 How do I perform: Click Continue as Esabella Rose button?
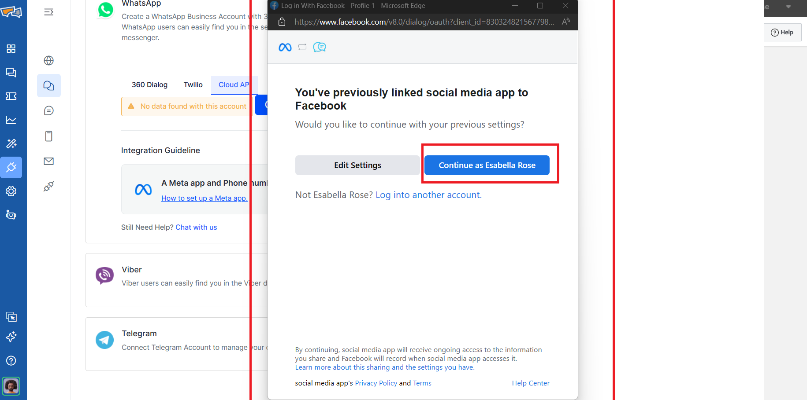coord(487,165)
